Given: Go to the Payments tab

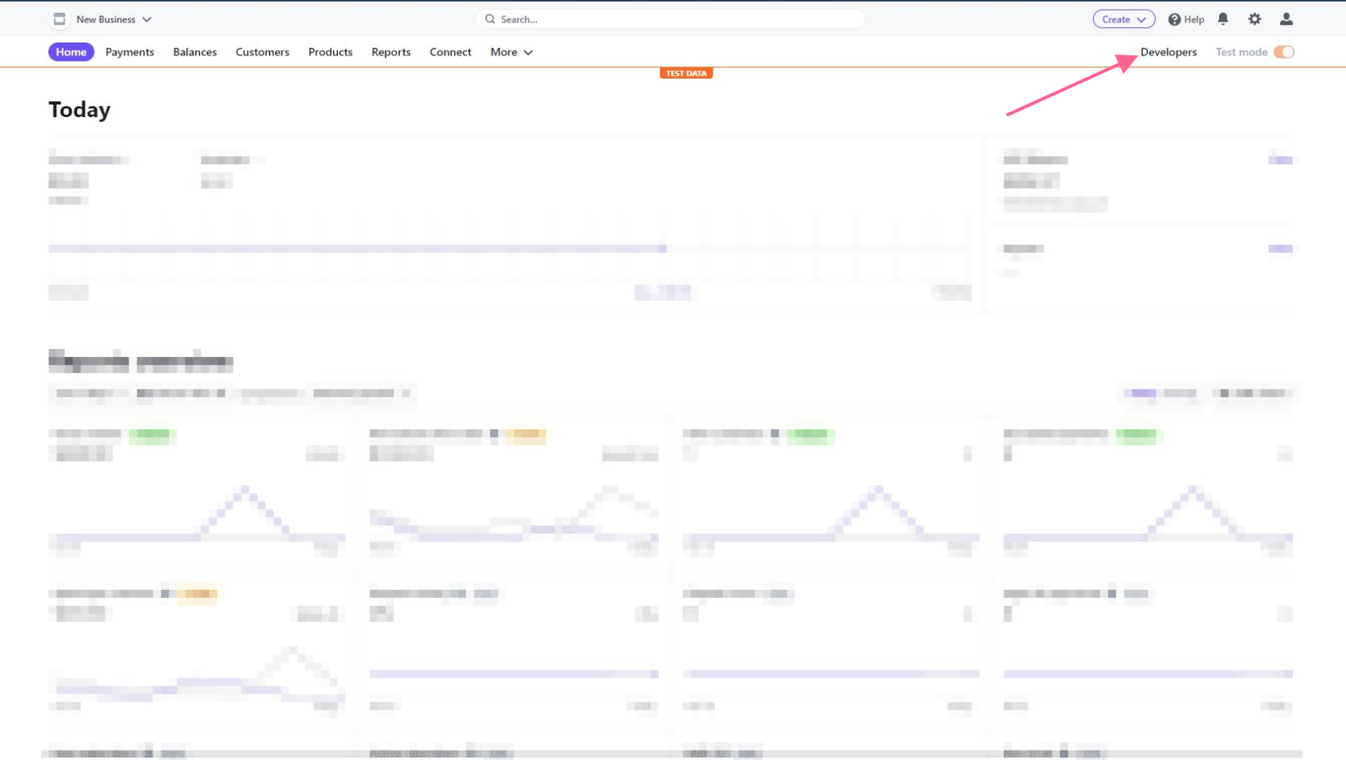Looking at the screenshot, I should tap(129, 52).
